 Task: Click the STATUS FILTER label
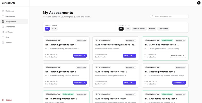click(124, 25)
